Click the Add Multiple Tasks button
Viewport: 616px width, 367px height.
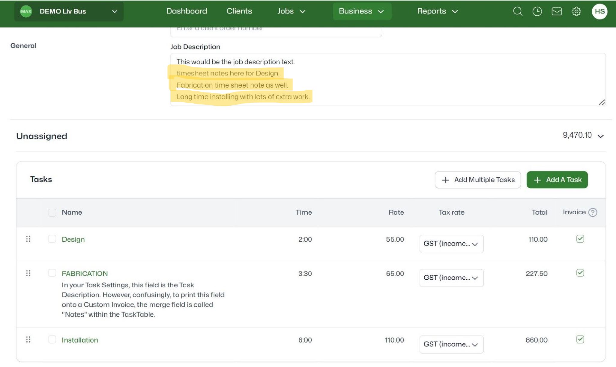478,180
